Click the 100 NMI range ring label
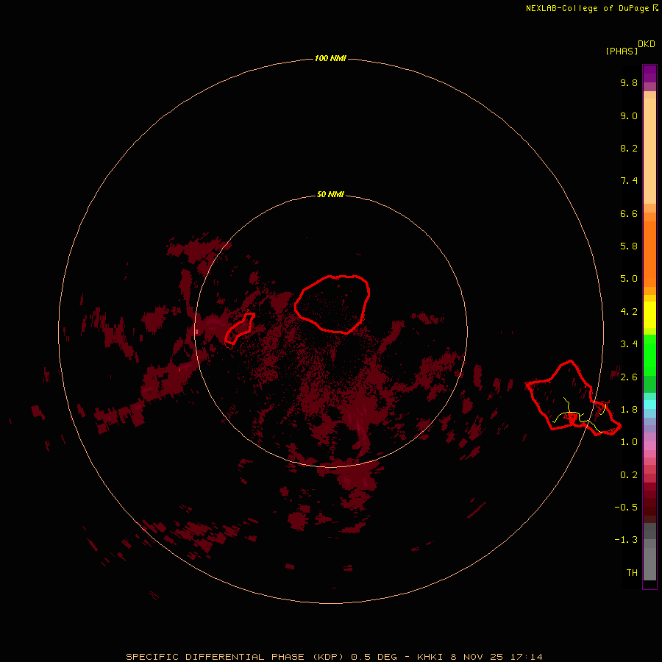 tap(330, 58)
